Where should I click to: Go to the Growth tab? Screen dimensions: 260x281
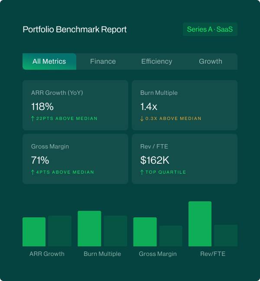211,61
